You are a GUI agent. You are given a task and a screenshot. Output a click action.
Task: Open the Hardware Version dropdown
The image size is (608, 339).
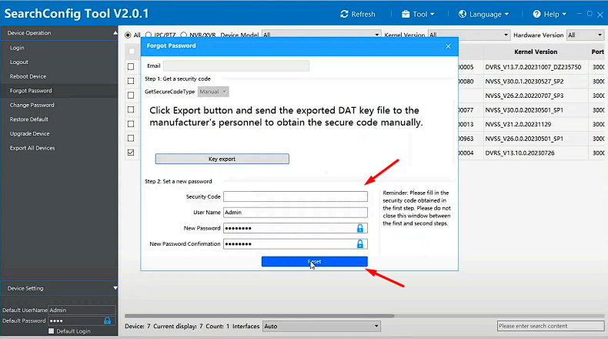tap(599, 35)
